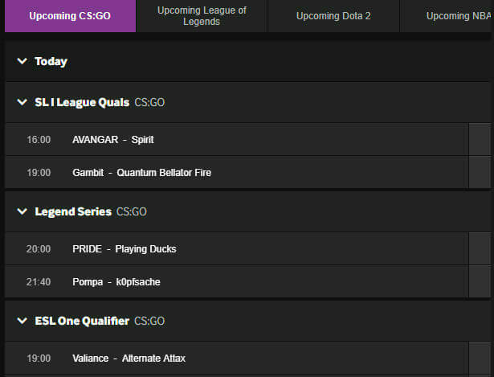Click gray box right of AVANGAR - Spirit
The image size is (494, 377).
[x=480, y=140]
